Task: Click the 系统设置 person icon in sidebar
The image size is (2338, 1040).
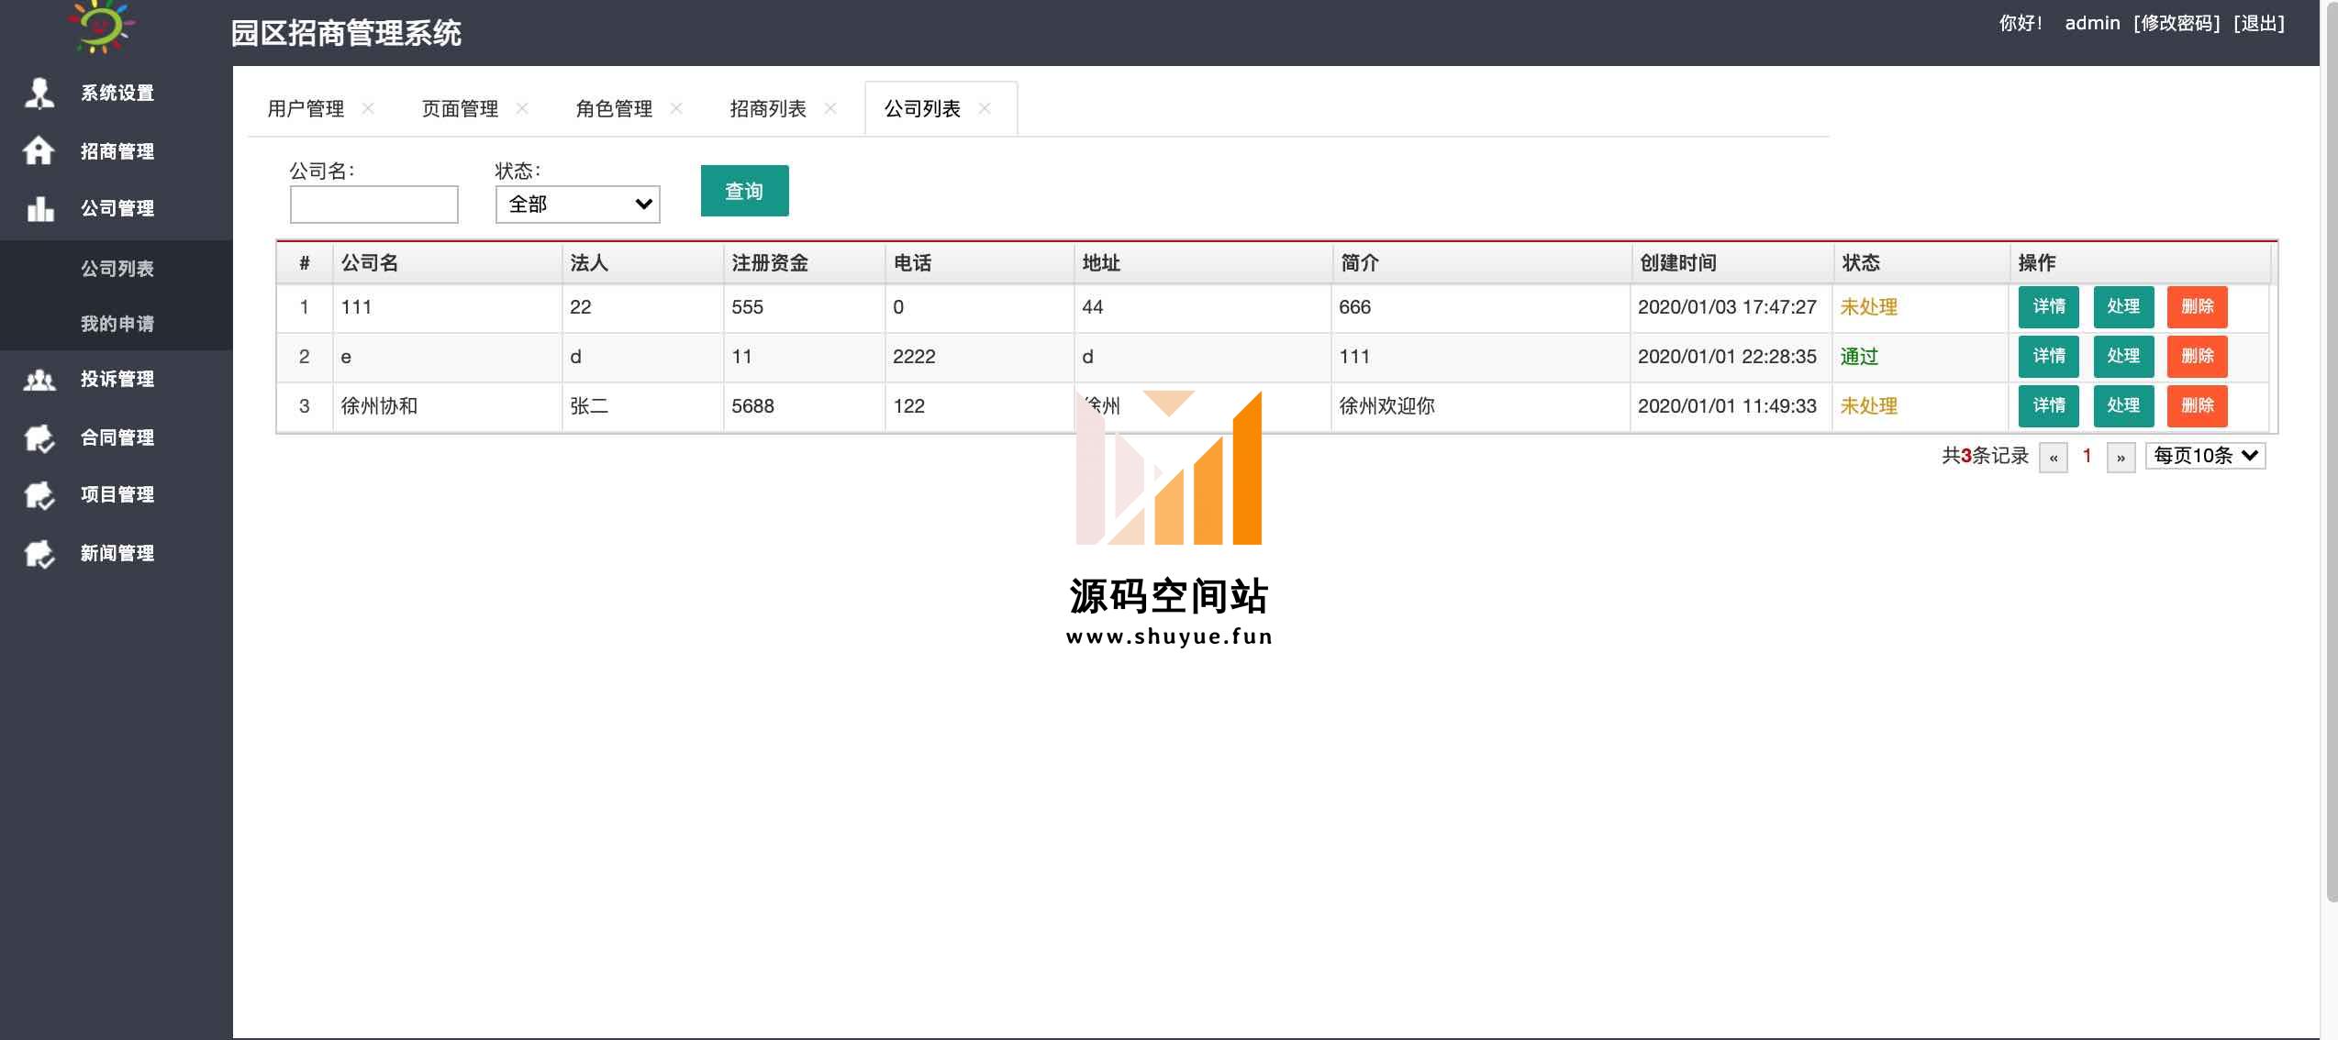Action: tap(39, 93)
